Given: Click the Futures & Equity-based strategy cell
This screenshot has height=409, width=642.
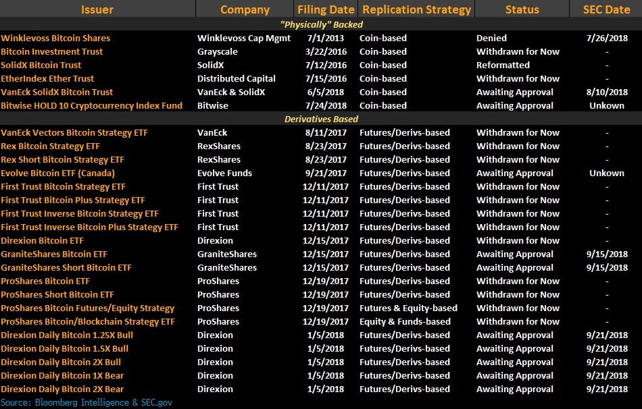Looking at the screenshot, I should point(408,308).
